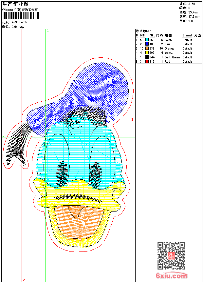
Task: Click the width value 37.2 mm
Action: pos(194,16)
